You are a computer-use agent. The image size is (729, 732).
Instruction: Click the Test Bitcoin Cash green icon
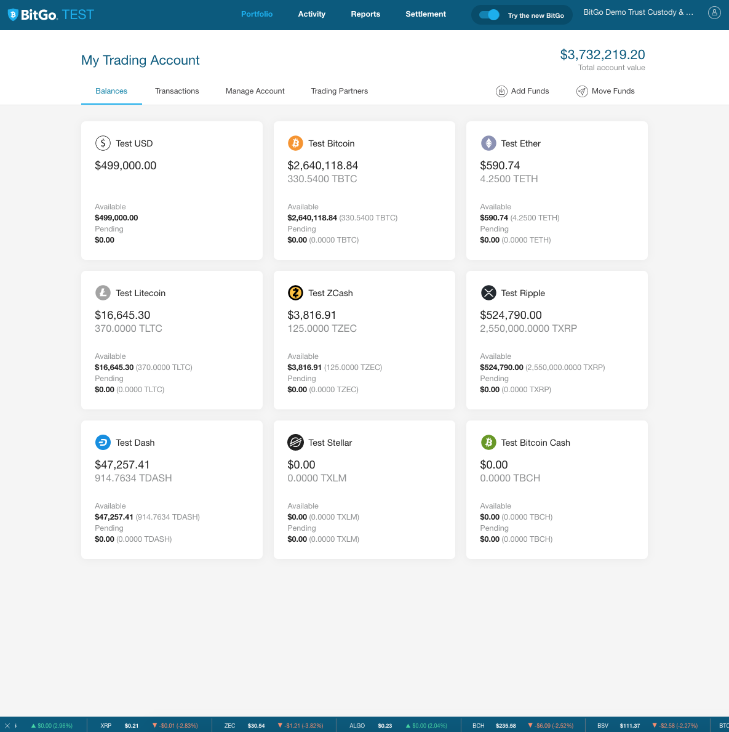488,442
